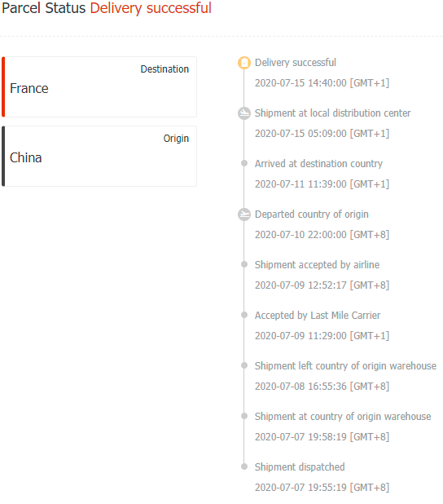Click the Destination label on France card
443x504 pixels.
click(x=164, y=69)
